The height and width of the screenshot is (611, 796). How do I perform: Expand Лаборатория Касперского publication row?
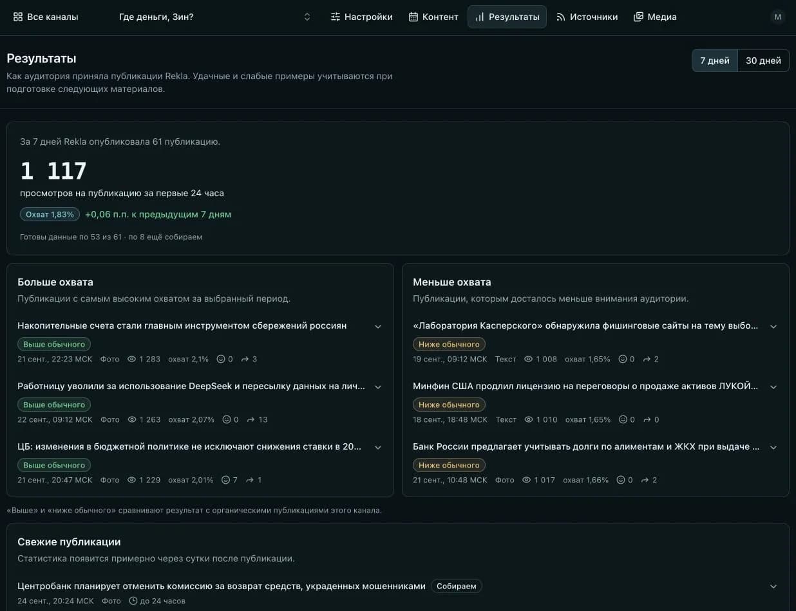(x=773, y=326)
